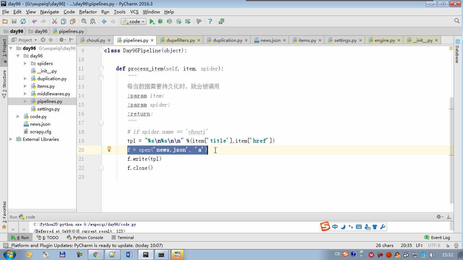Click the Undo toolbar arrow
463x260 pixels.
34,22
